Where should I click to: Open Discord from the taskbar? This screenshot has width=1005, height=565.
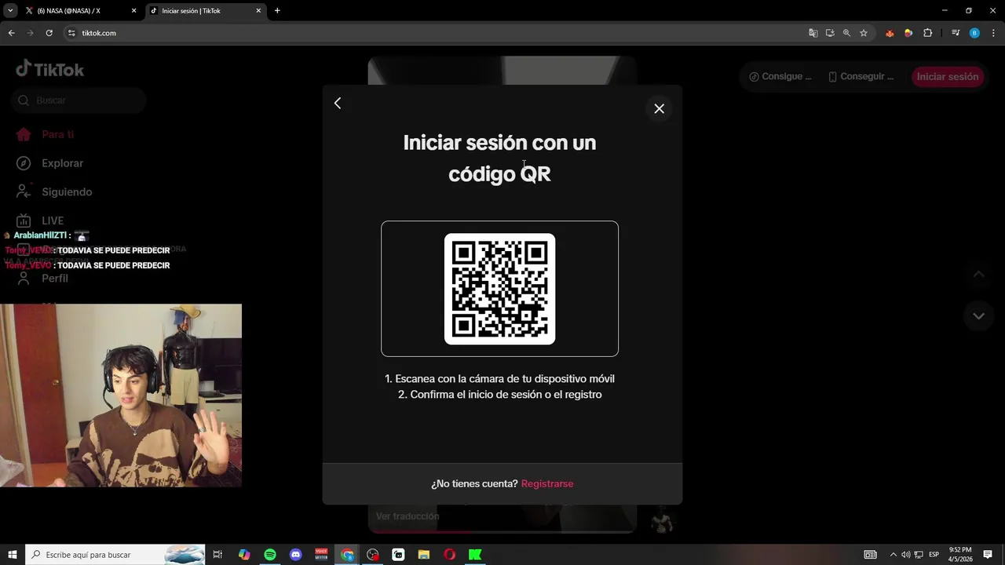coord(296,555)
